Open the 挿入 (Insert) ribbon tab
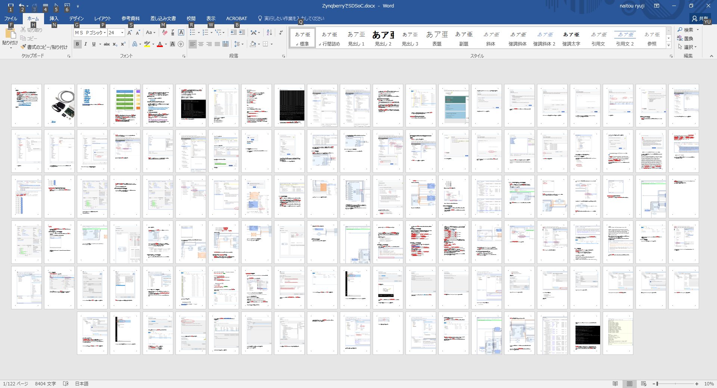 [54, 18]
